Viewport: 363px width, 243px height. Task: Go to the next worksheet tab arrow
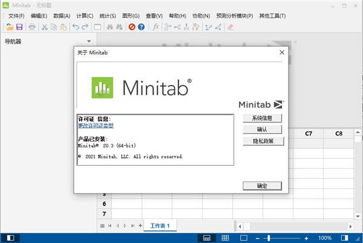click(x=125, y=226)
